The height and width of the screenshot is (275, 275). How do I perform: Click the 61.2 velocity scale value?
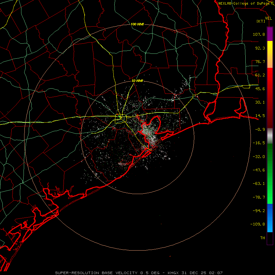point(260,75)
